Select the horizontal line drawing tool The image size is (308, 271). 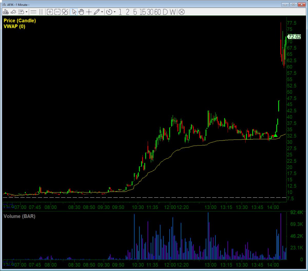tap(33, 12)
